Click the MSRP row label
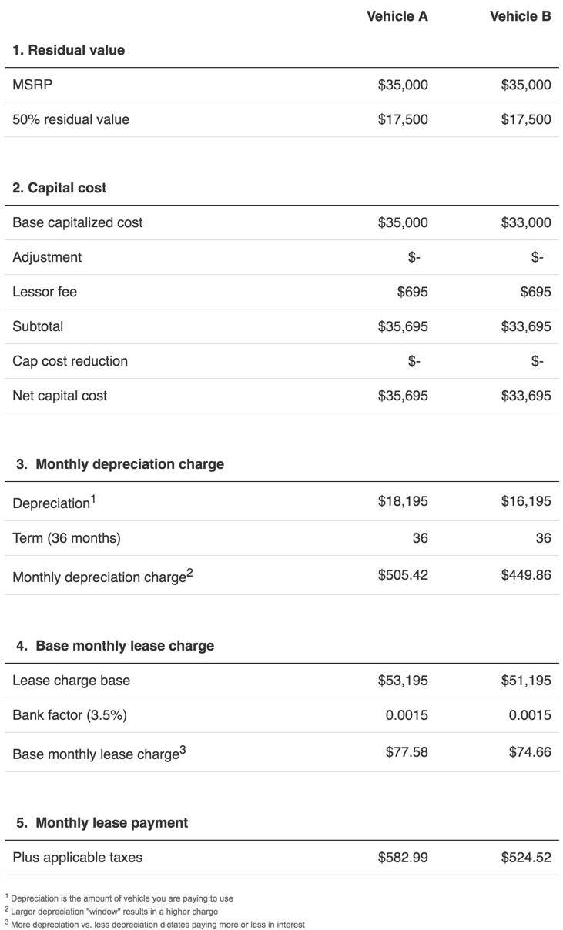563x930 pixels. (x=32, y=85)
